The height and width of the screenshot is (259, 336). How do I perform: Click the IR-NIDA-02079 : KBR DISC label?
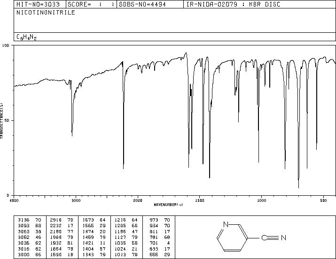tap(233, 4)
